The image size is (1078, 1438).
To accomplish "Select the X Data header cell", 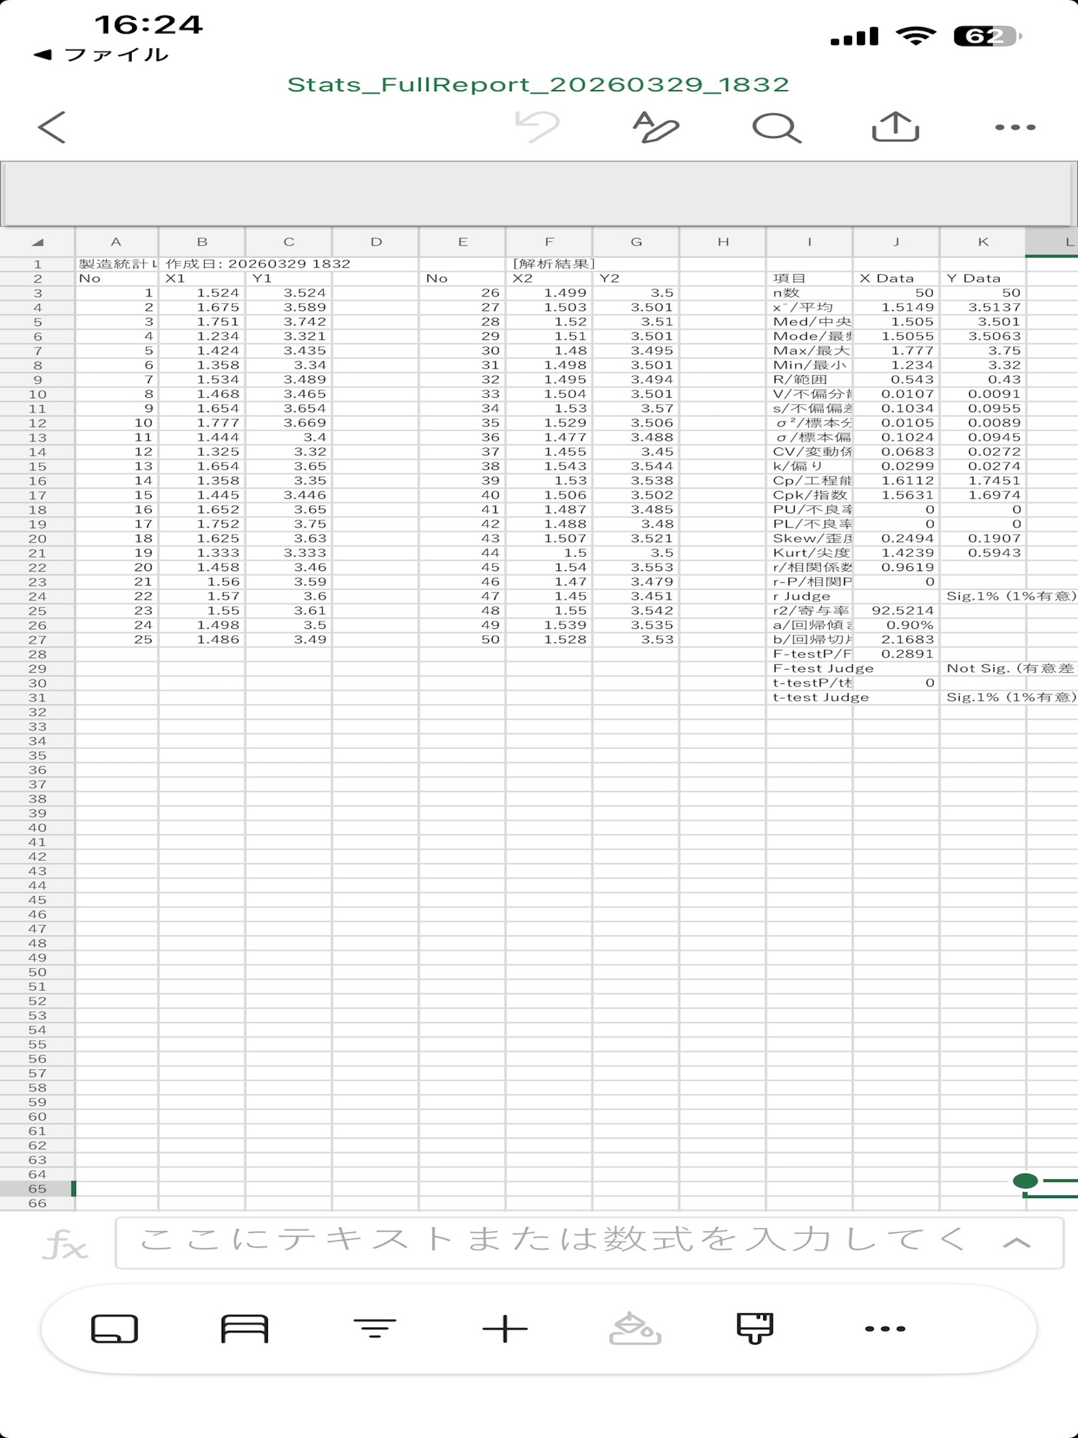I will tap(896, 278).
